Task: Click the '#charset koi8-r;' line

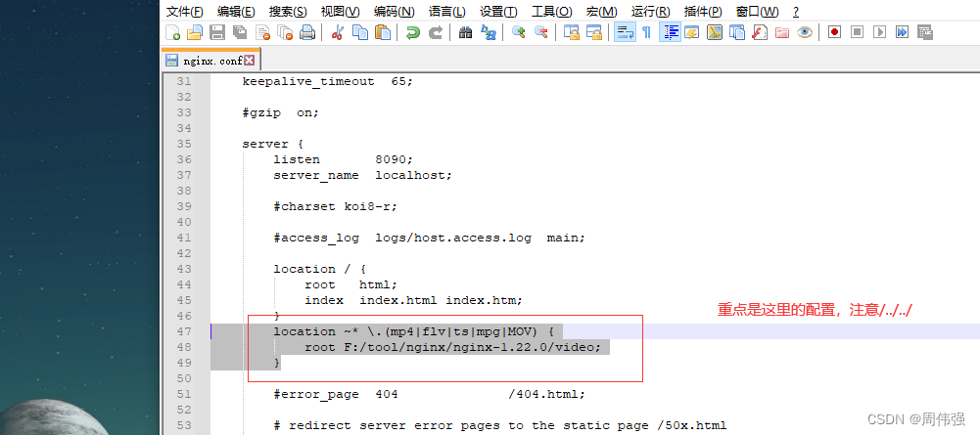Action: coord(335,206)
